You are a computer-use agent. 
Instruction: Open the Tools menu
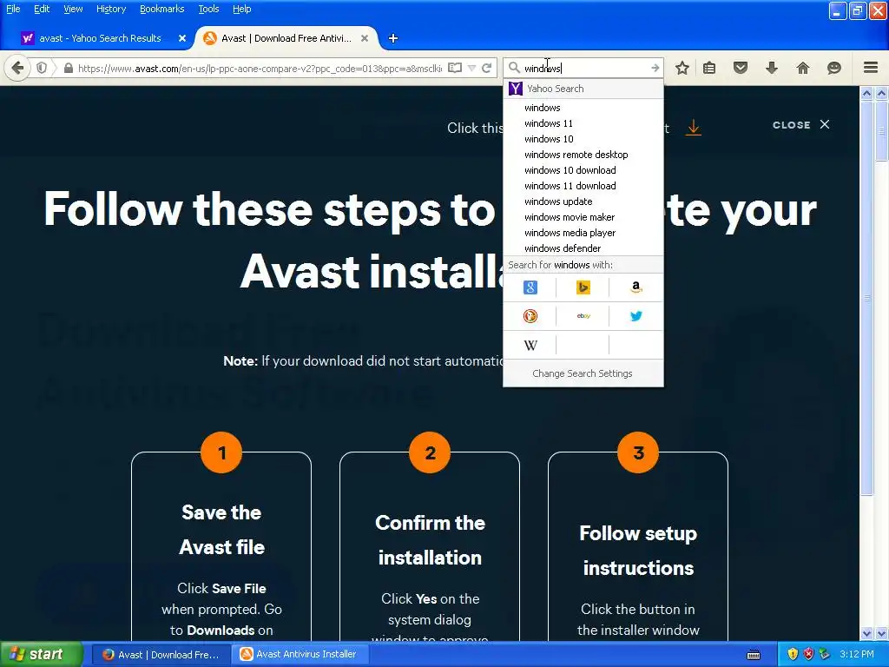208,9
